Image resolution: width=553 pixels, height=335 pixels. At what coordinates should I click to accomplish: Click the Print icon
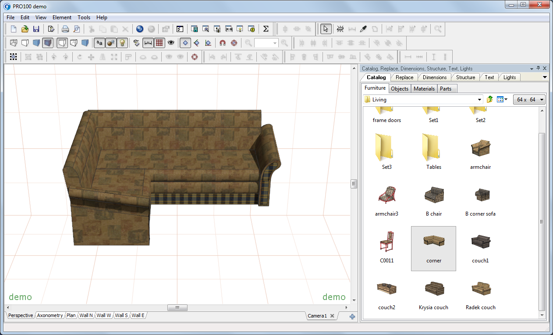tap(65, 29)
